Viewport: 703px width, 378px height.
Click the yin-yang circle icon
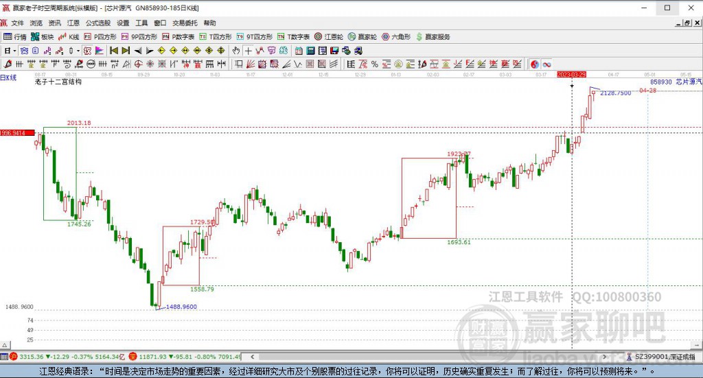535,64
